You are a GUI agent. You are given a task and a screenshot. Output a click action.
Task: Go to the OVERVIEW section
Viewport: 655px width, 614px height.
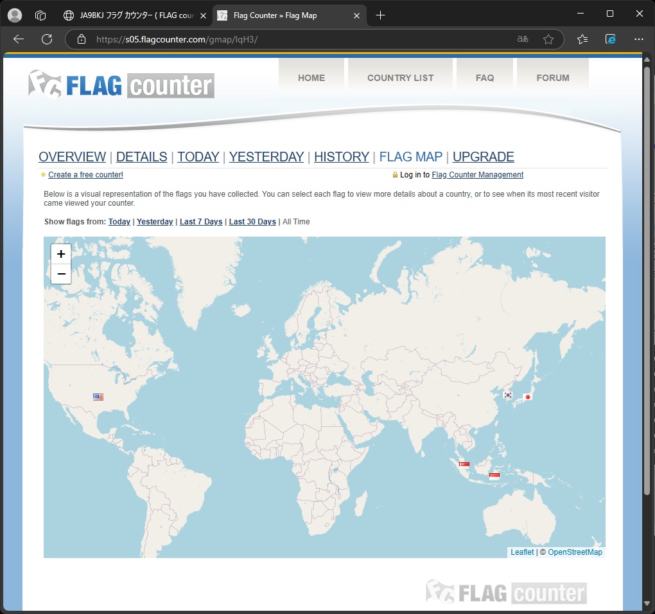click(x=73, y=157)
